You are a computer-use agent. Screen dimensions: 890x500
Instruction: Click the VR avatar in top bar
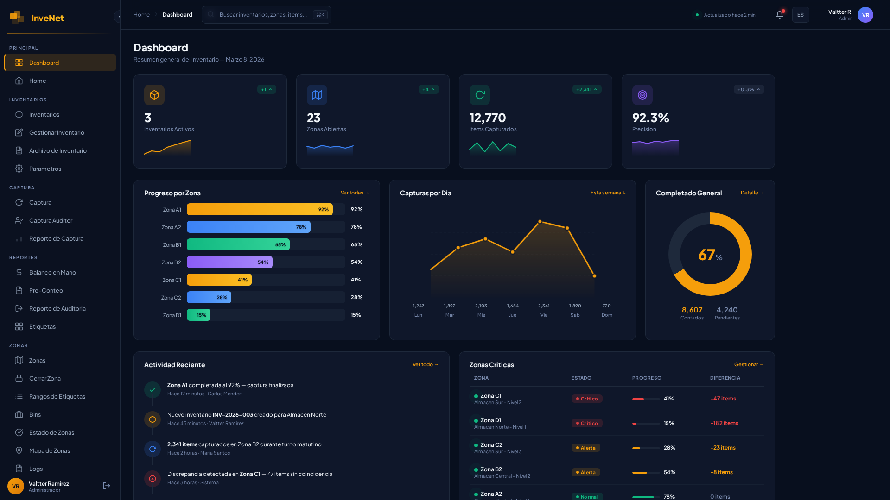click(865, 15)
